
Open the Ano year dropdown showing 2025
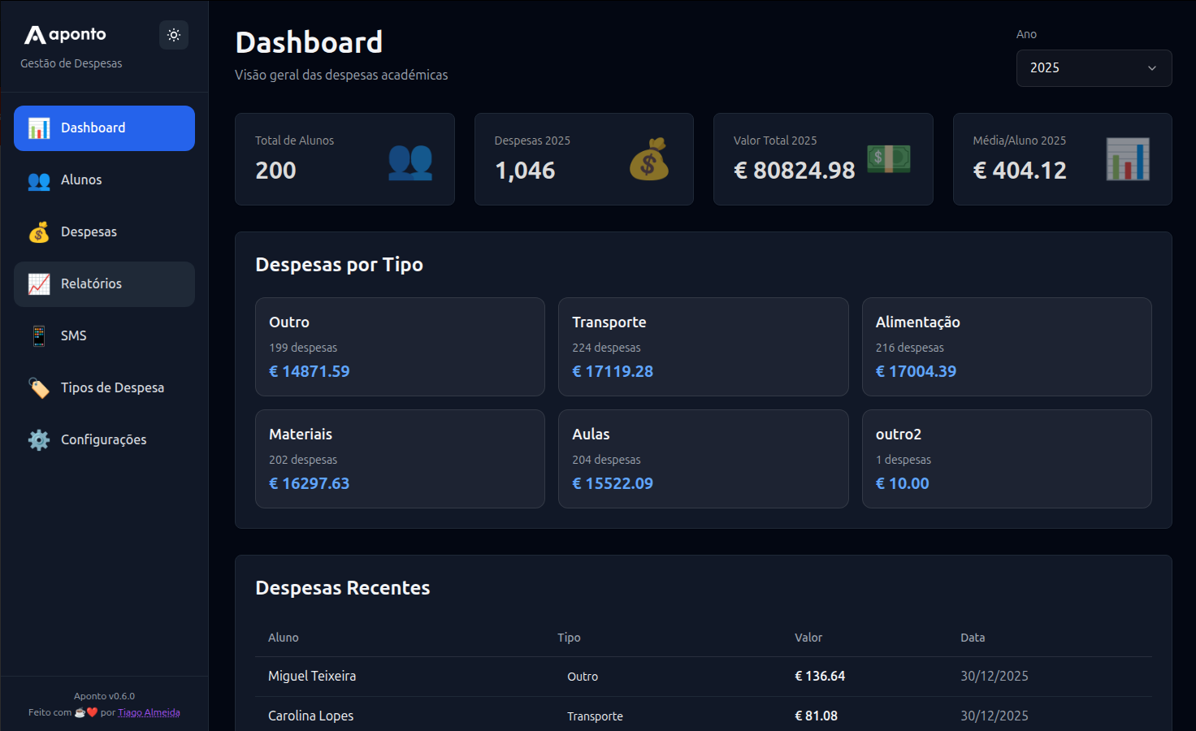click(x=1094, y=68)
